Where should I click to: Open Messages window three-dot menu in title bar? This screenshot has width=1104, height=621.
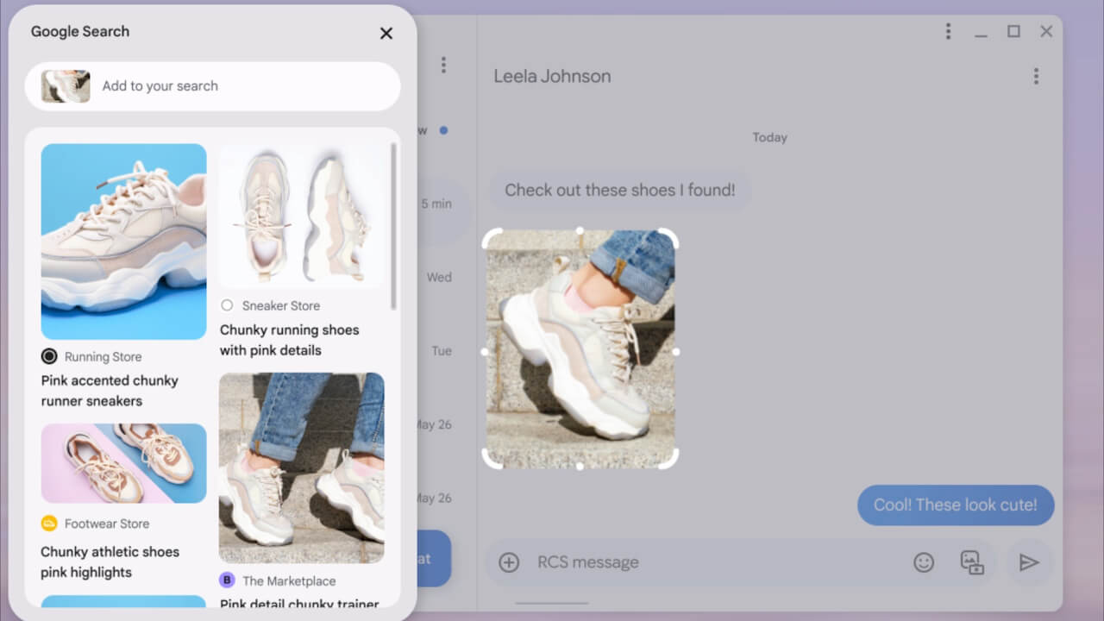pos(948,32)
